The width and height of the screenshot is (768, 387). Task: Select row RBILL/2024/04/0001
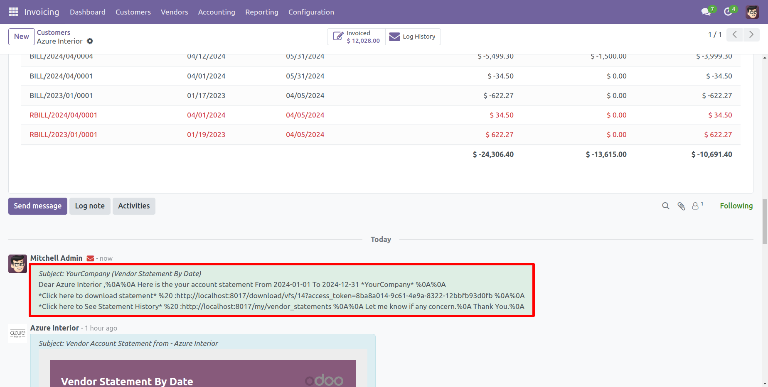point(381,115)
